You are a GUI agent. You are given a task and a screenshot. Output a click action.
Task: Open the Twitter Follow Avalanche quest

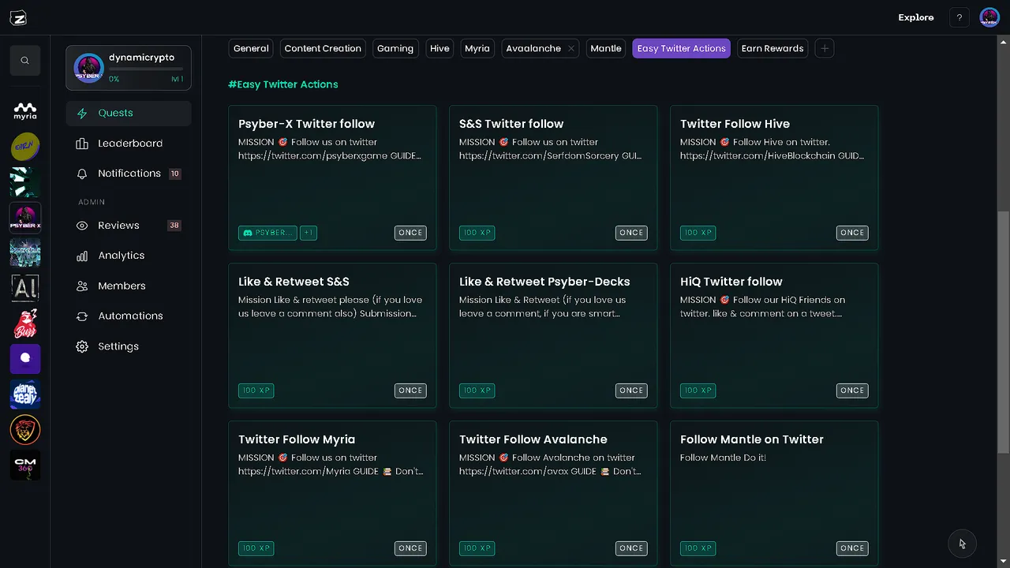coord(553,493)
